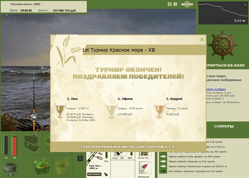Click the gold trophy for Нил
Screen dimensions: 249x178
[60, 110]
